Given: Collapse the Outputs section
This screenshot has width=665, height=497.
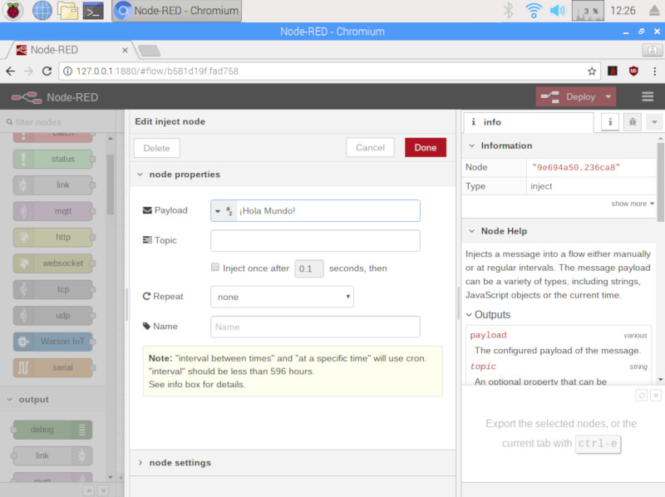Looking at the screenshot, I should click(x=488, y=315).
